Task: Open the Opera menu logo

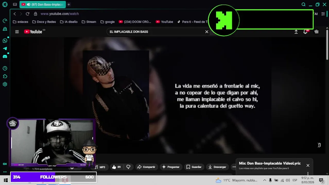Action: point(5,4)
